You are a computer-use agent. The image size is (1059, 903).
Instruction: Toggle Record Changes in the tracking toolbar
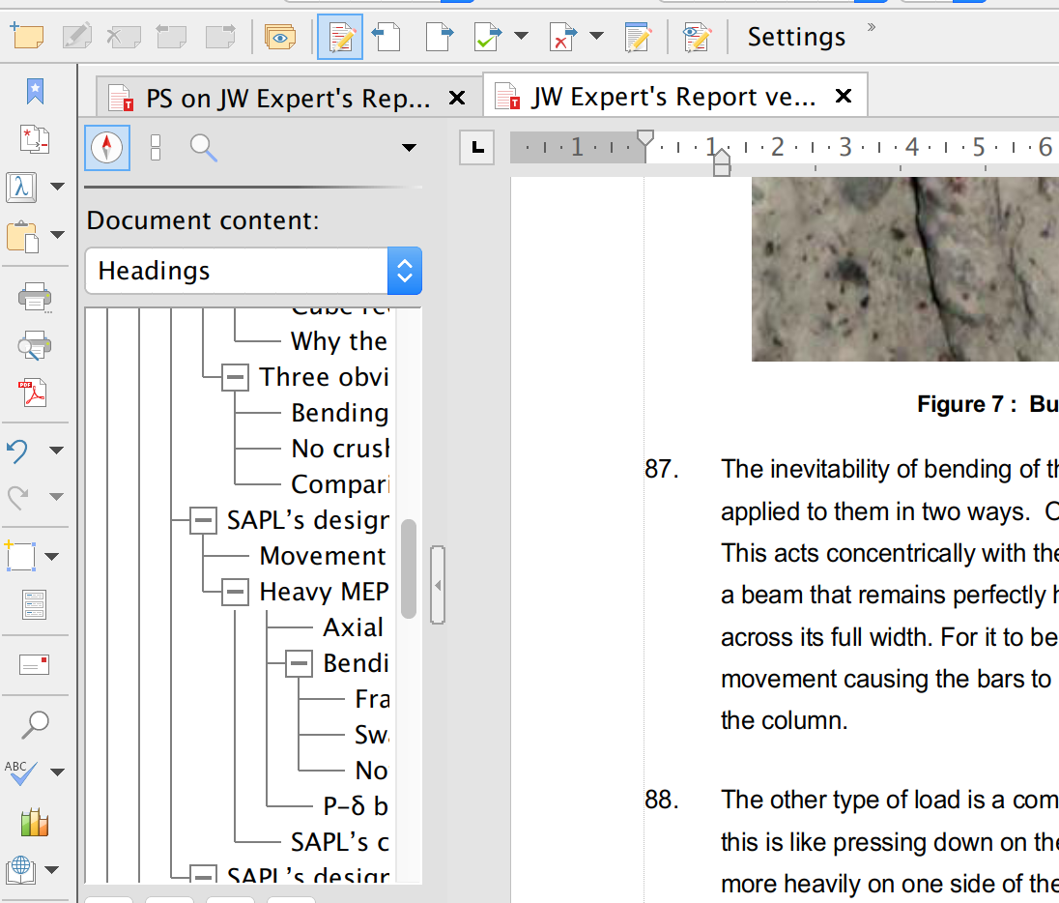(340, 37)
